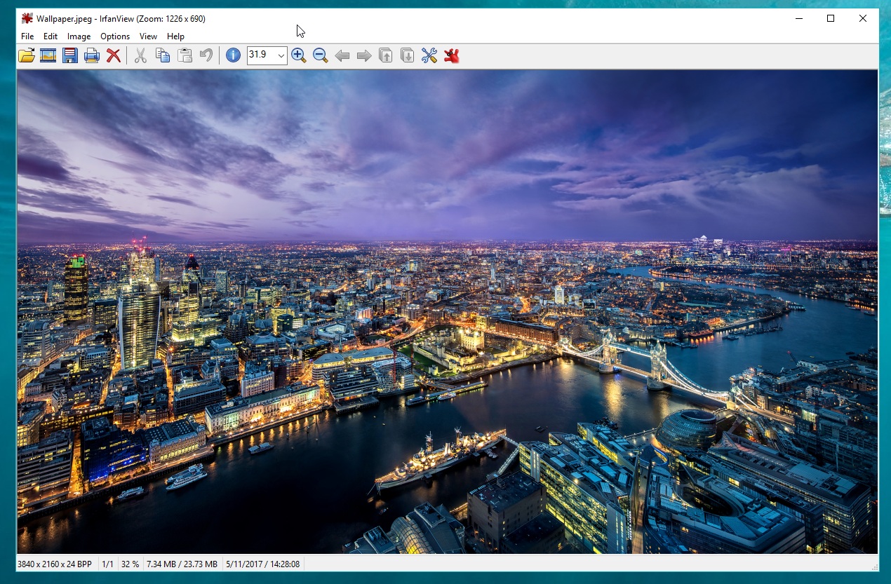Click the 31.9 zoom value field
This screenshot has height=584, width=891.
pyautogui.click(x=260, y=55)
